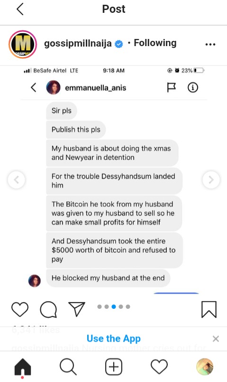Save the post with the bookmark icon
Viewport: 227px width, 382px height.
[209, 309]
